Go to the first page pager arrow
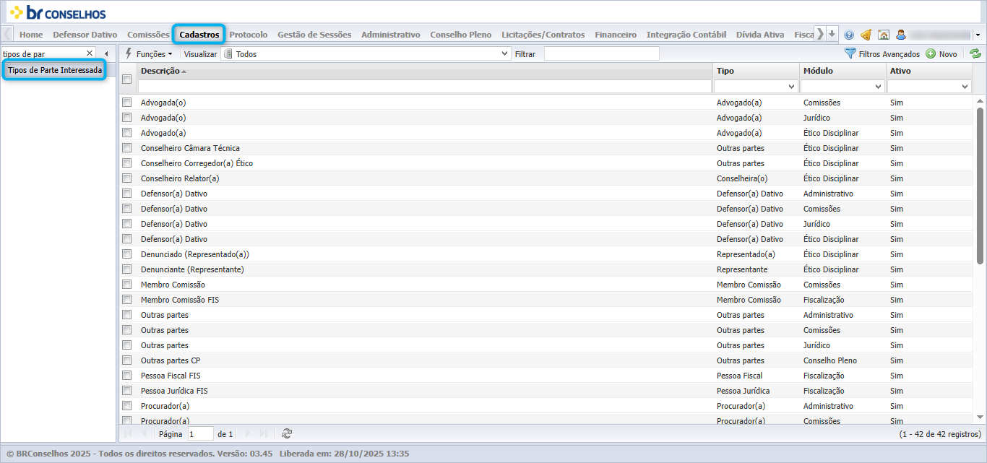The height and width of the screenshot is (463, 987). point(129,433)
